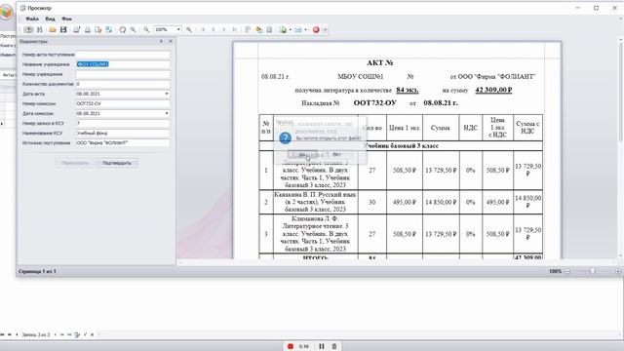
Task: Click the KSU record number field
Action: point(123,124)
